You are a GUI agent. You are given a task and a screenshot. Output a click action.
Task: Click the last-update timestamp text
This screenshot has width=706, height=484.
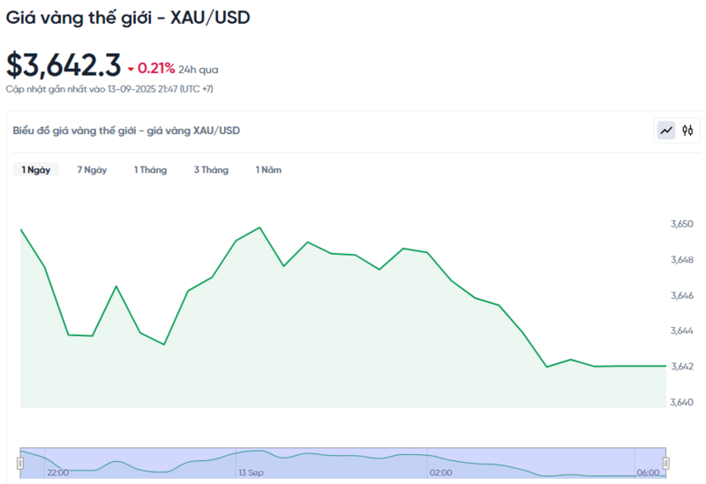point(109,89)
